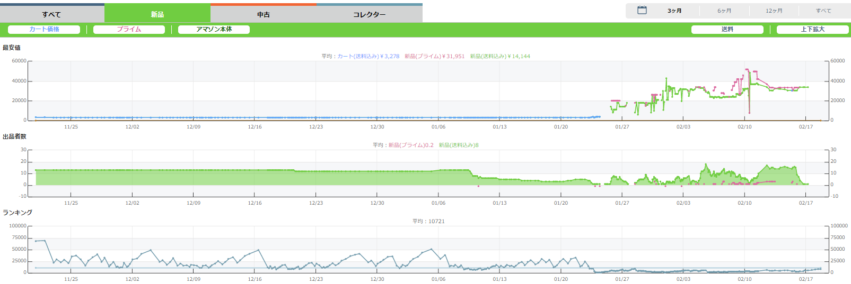The width and height of the screenshot is (851, 284).
Task: Switch to the コレクター tab
Action: pos(370,14)
